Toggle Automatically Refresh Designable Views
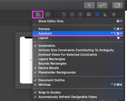Image resolution: width=127 pixels, height=101 pixels. [78, 97]
